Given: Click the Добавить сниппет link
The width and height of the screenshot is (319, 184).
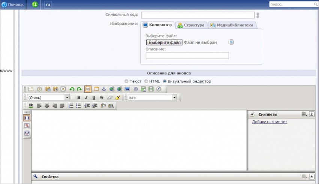Looking at the screenshot, I should point(269,122).
